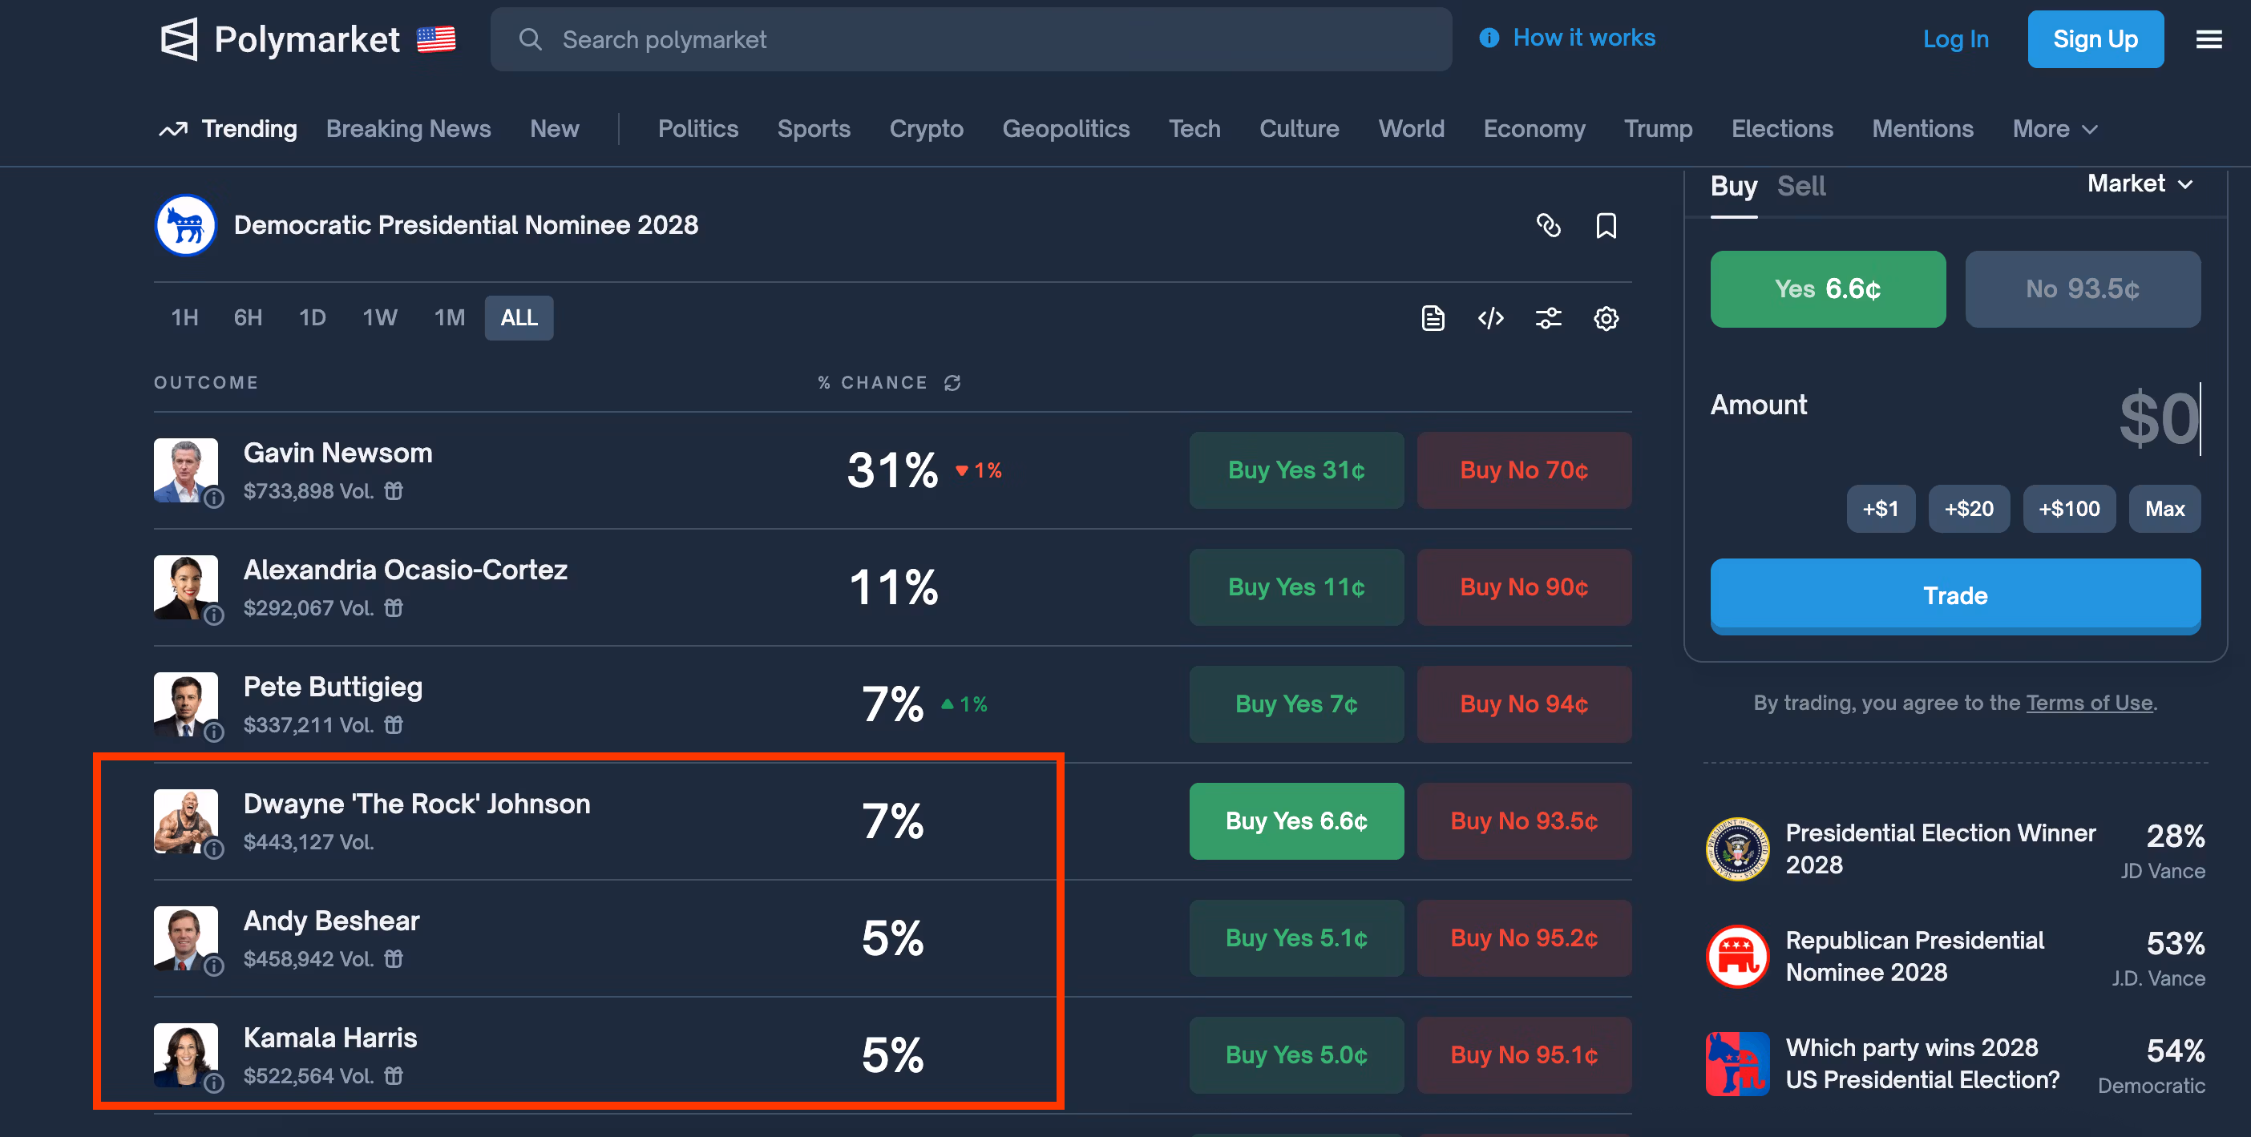Set chart range to 1W

coord(380,318)
